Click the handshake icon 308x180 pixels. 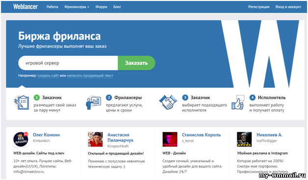coord(168,102)
